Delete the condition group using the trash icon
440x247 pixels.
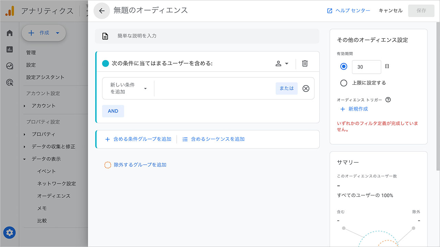click(x=305, y=63)
